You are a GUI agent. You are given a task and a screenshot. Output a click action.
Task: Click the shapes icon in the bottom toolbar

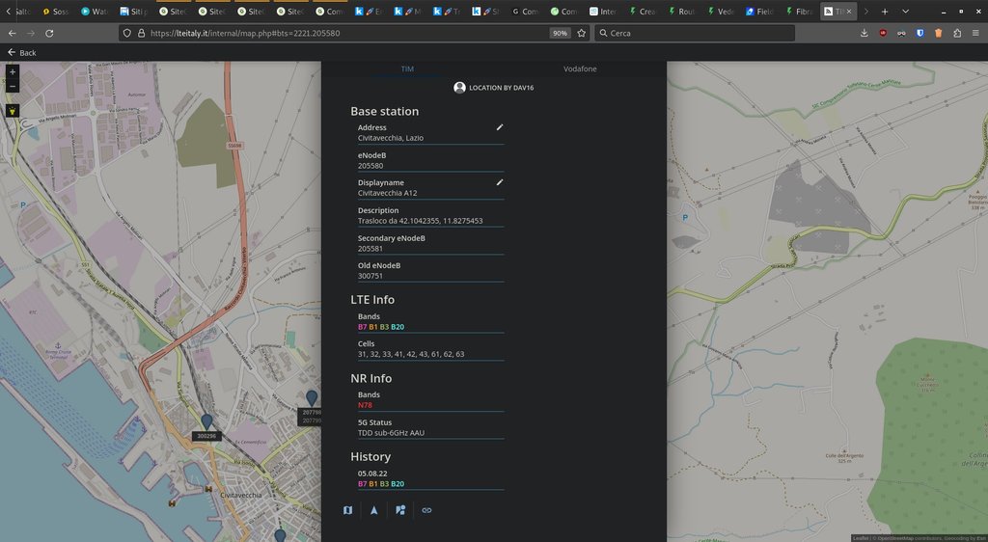(400, 510)
